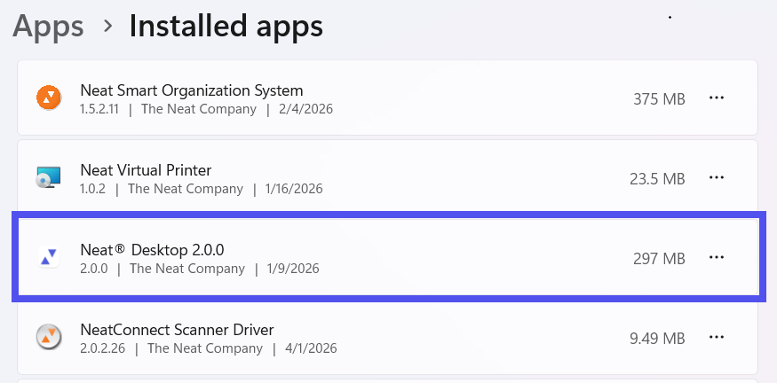This screenshot has height=383, width=777.
Task: Select the NeatConnect Scanner Driver name
Action: [177, 330]
